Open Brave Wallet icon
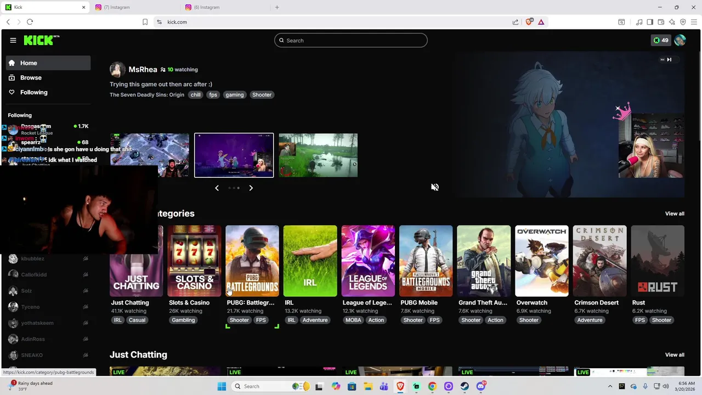Screen dimensions: 702x395 coord(661,22)
